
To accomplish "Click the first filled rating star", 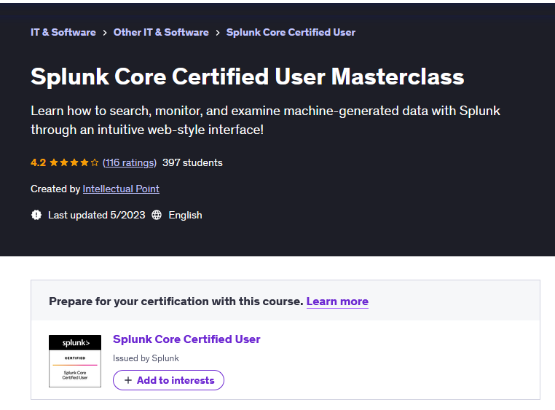I will click(54, 163).
